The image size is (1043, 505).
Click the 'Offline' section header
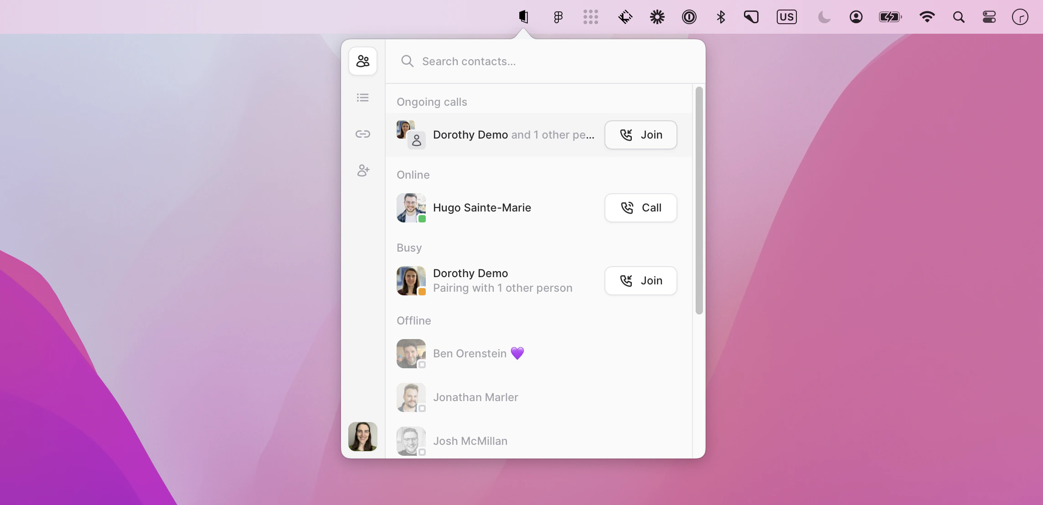click(x=413, y=321)
